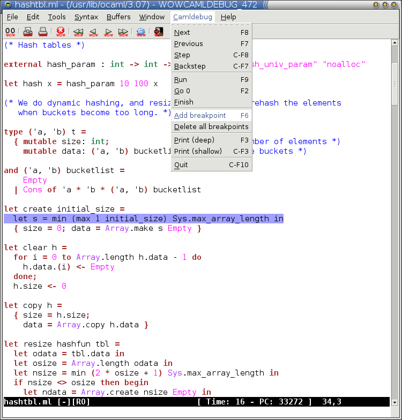Viewport: 402px width, 420px height.
Task: Select Backstep from the Camldebug menu
Action: click(x=190, y=66)
